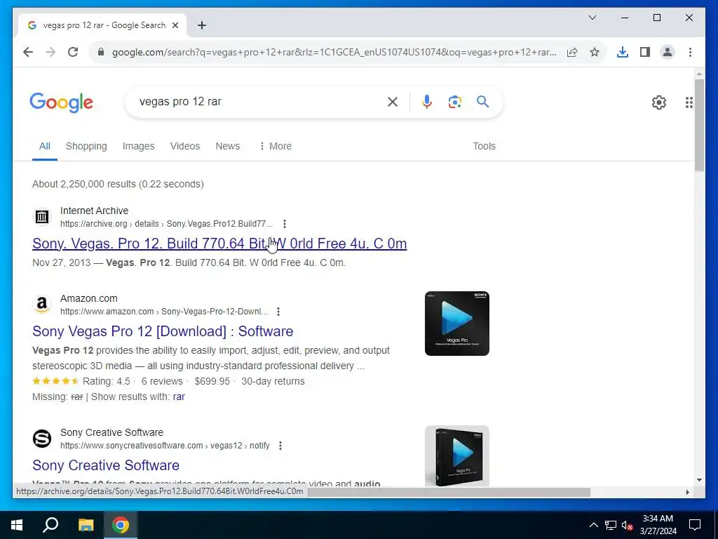Go back to the previous page
This screenshot has height=539, width=718.
(x=28, y=52)
